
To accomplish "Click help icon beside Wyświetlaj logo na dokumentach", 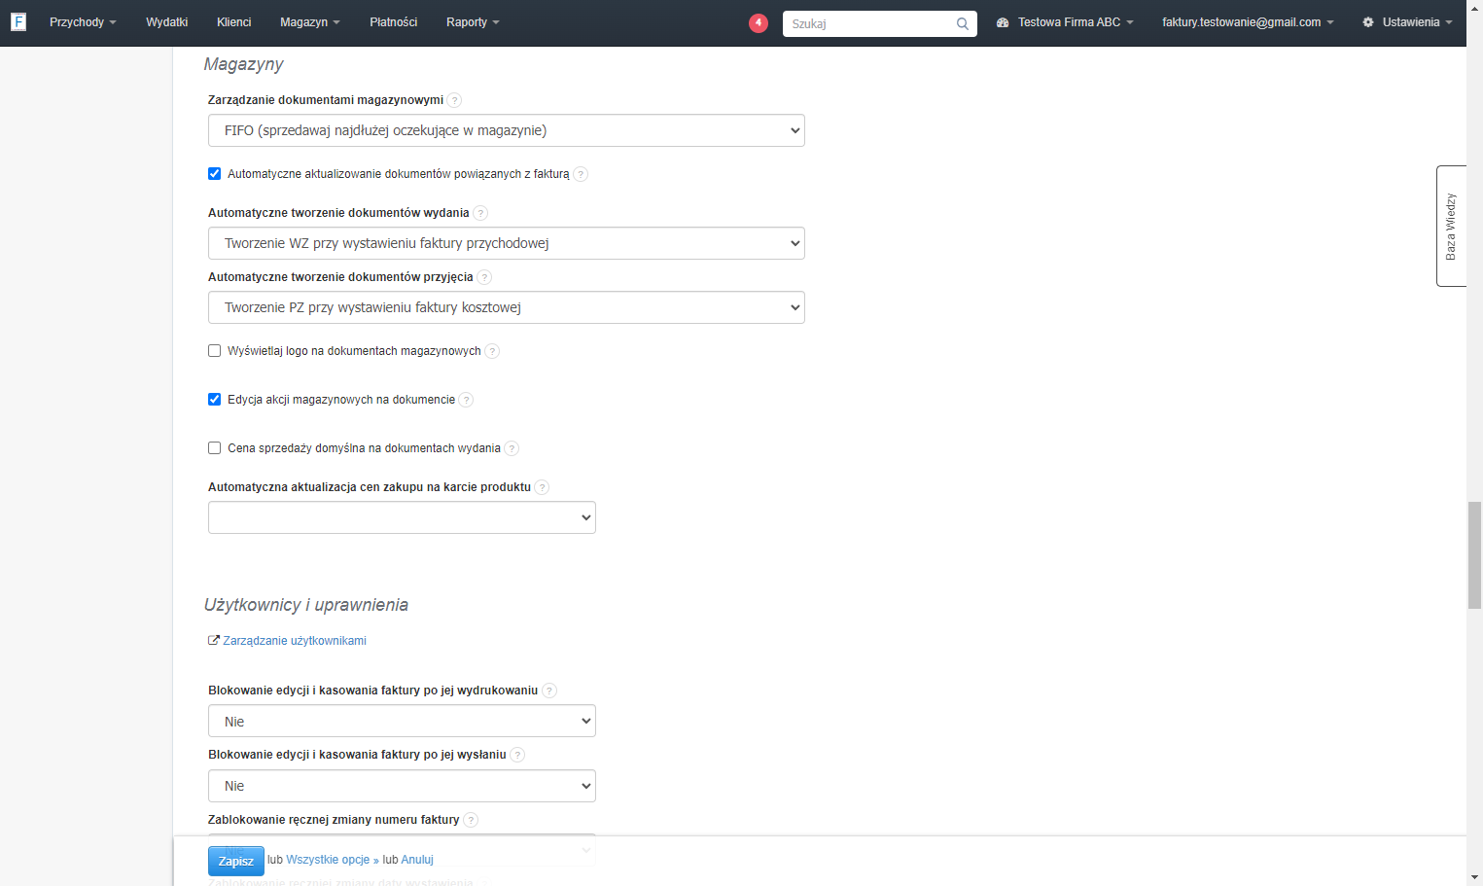I will pyautogui.click(x=492, y=351).
